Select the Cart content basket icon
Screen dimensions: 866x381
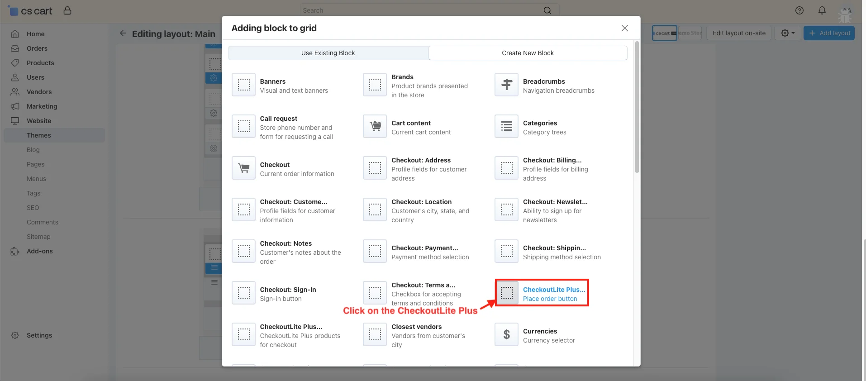coord(375,126)
